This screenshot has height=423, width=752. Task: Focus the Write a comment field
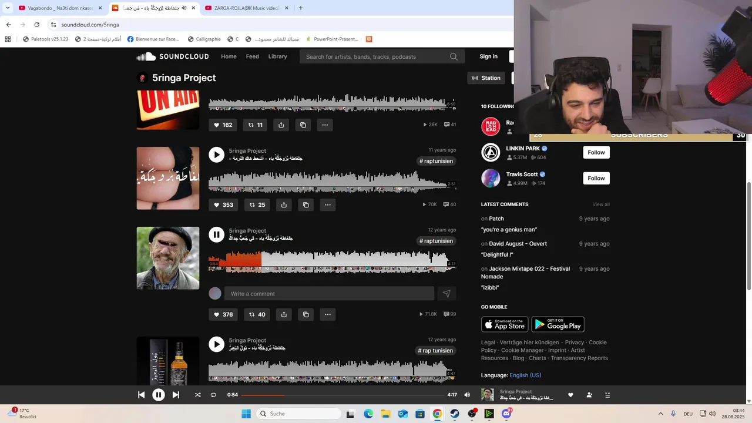pyautogui.click(x=329, y=294)
